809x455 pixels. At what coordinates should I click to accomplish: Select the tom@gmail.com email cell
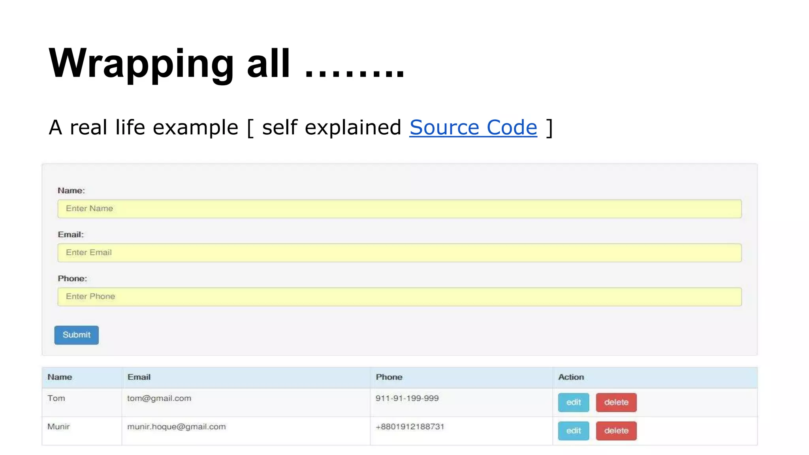point(159,399)
